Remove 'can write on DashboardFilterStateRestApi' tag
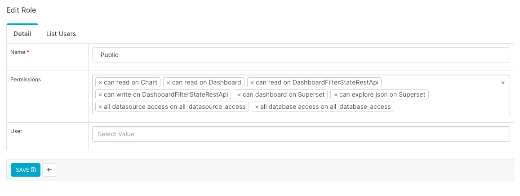This screenshot has height=196, width=520. point(100,95)
